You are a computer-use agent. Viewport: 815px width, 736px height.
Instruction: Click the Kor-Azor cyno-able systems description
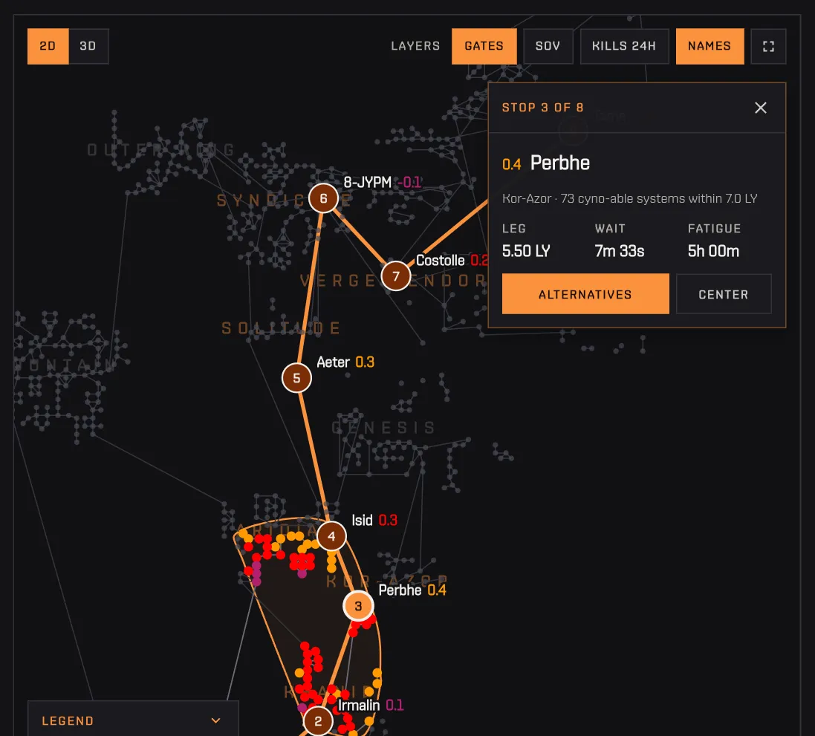tap(629, 198)
